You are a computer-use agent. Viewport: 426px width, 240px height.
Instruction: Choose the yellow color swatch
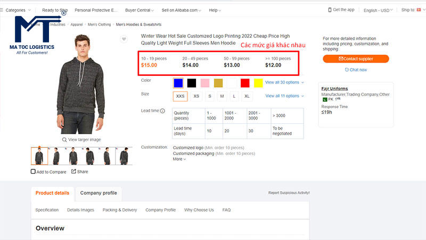[258, 83]
